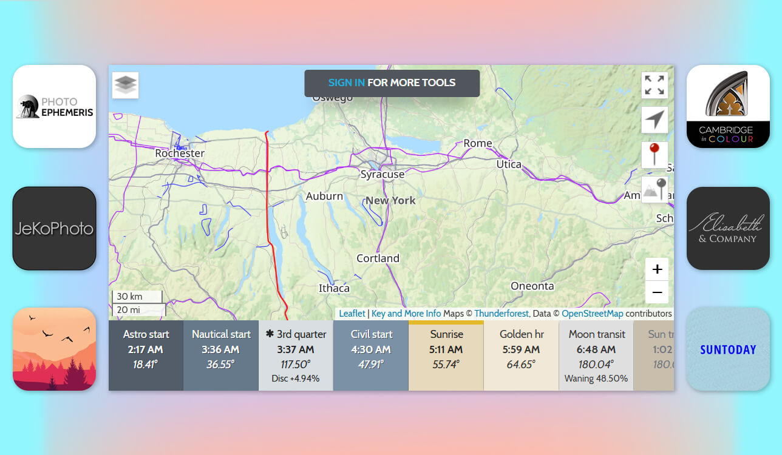Image resolution: width=782 pixels, height=455 pixels.
Task: Select the Nautical start event card
Action: pos(221,356)
